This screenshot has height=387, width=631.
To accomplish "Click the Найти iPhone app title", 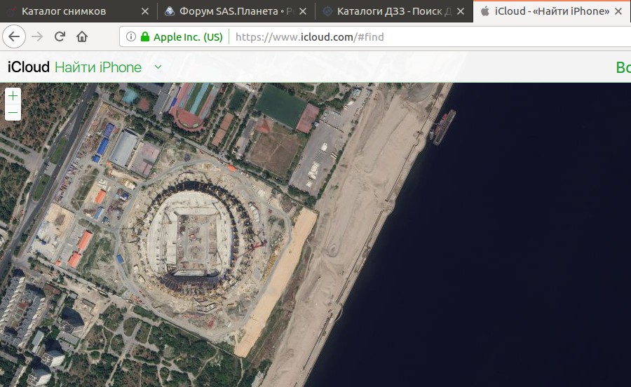I will [98, 67].
